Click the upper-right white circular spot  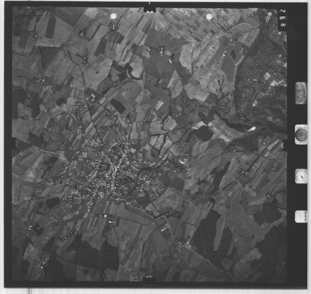point(209,16)
